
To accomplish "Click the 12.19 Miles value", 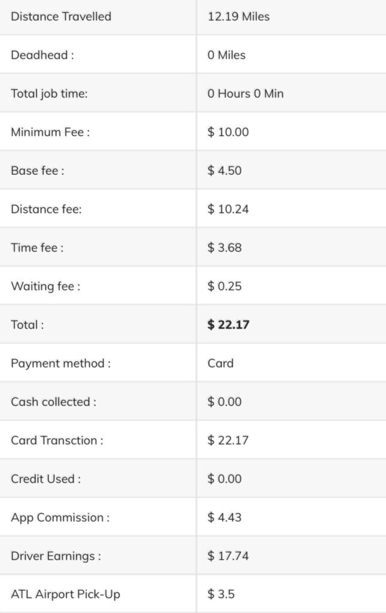I will [238, 16].
